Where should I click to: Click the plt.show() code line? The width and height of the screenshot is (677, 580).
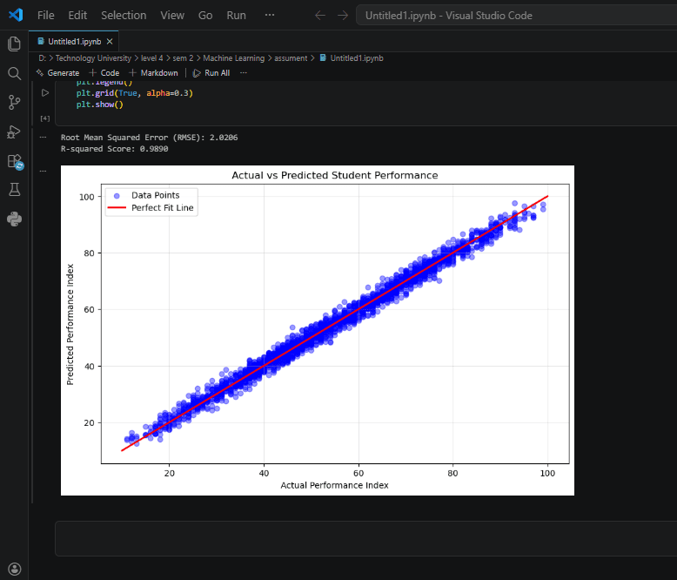pos(100,105)
